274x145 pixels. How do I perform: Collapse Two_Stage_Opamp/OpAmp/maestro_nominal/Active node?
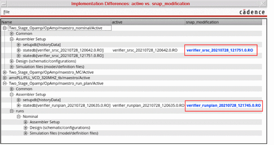(x=5, y=28)
